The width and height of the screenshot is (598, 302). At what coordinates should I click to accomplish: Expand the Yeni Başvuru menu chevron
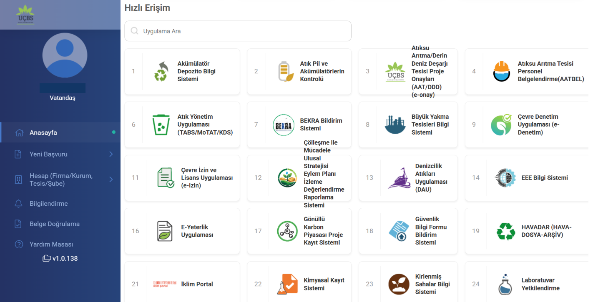(111, 154)
